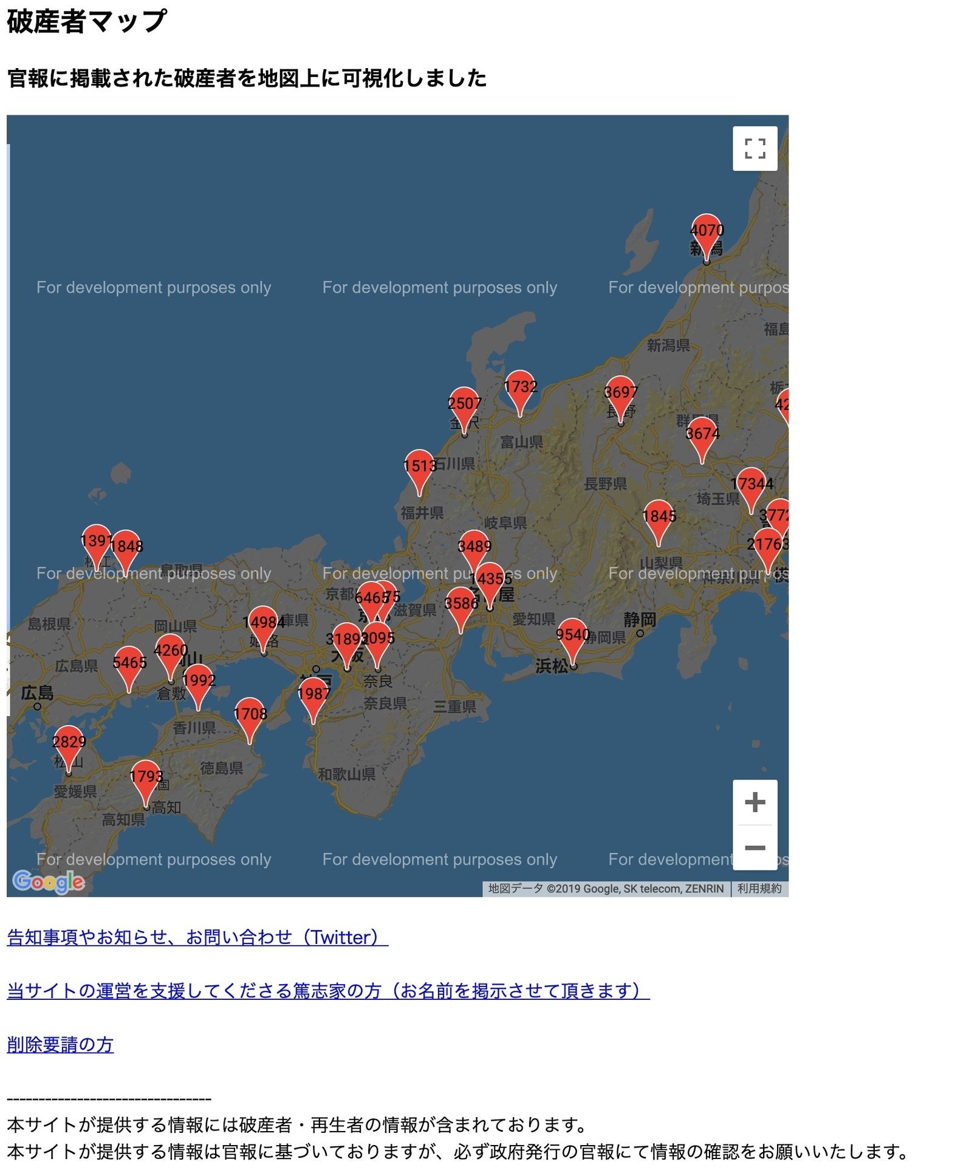Open the site supporters link

click(328, 991)
